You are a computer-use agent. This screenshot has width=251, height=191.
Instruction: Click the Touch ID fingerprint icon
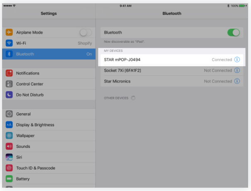[x=9, y=168]
